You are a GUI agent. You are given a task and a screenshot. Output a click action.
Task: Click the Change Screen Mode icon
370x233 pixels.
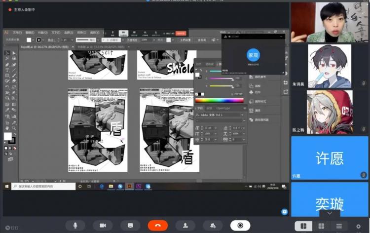(x=11, y=159)
